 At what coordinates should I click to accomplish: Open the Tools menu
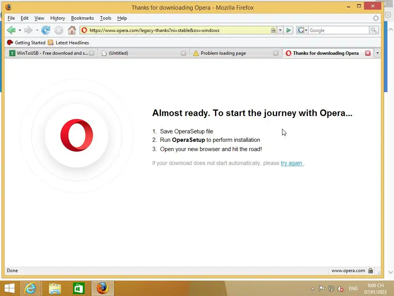coord(105,18)
